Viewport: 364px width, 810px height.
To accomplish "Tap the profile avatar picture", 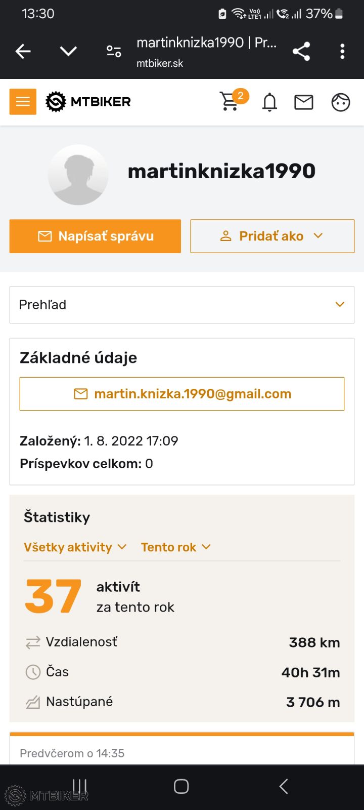I will [x=78, y=175].
